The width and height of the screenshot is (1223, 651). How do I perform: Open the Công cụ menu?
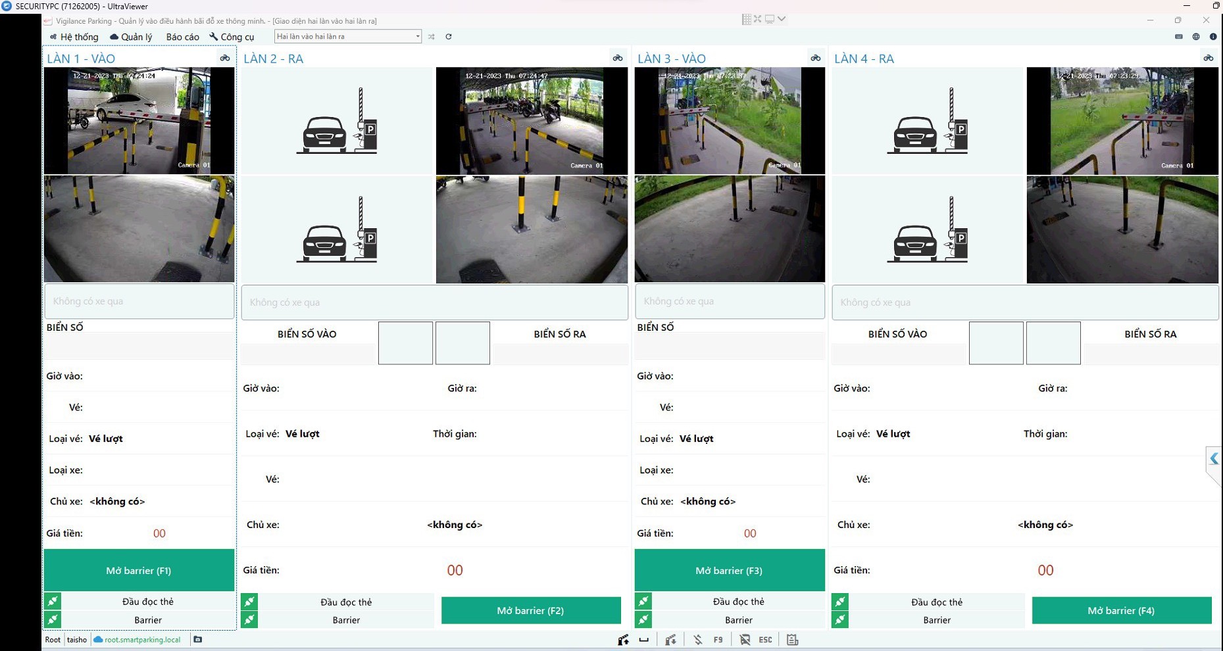click(232, 37)
